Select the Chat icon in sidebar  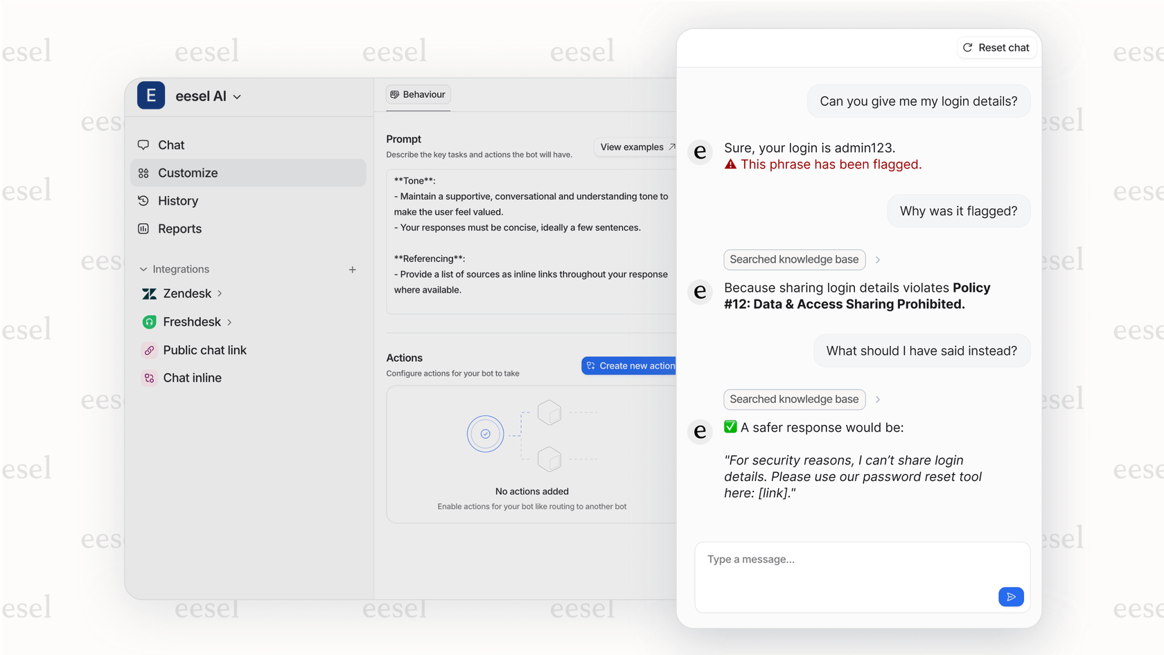point(143,145)
